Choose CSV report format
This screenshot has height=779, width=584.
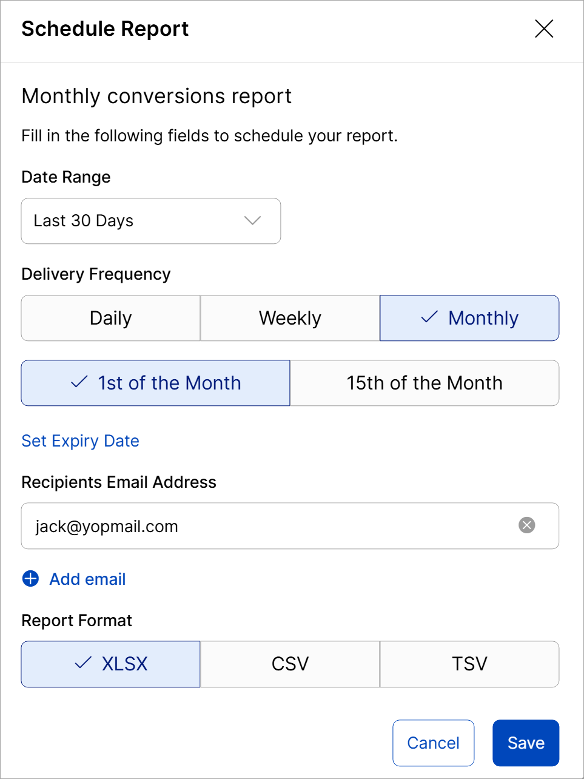click(x=290, y=664)
